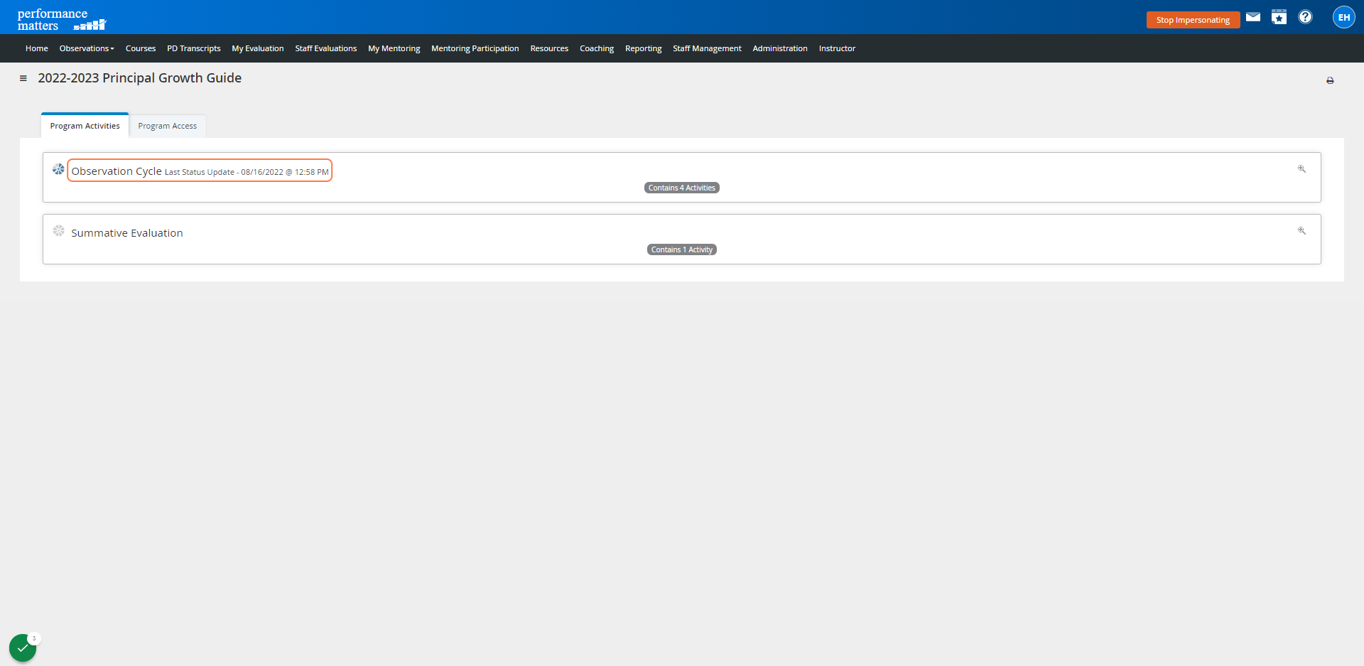Open Administration menu item
Screen dimensions: 1364x666
coord(780,48)
